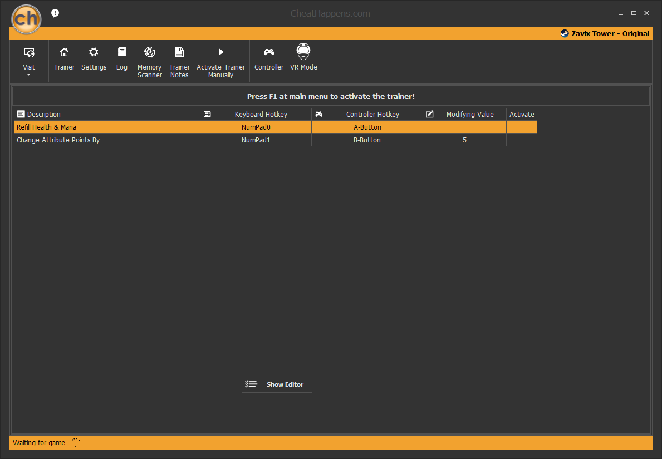Click the B-Button controller hotkey cell
Viewport: 662px width, 459px height.
(x=367, y=140)
